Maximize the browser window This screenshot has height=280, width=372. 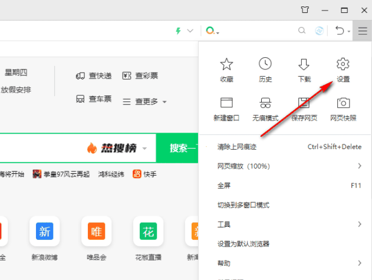(344, 10)
